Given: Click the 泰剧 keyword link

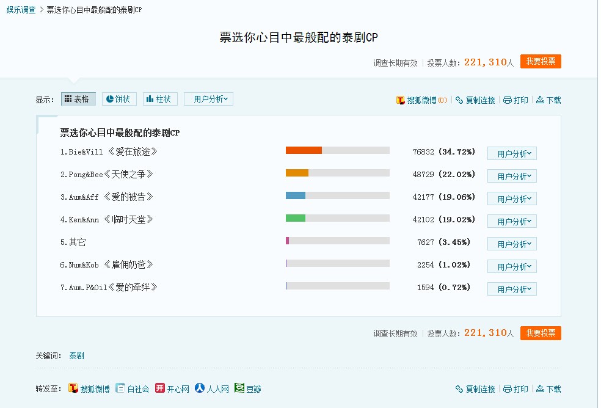Looking at the screenshot, I should pos(77,356).
